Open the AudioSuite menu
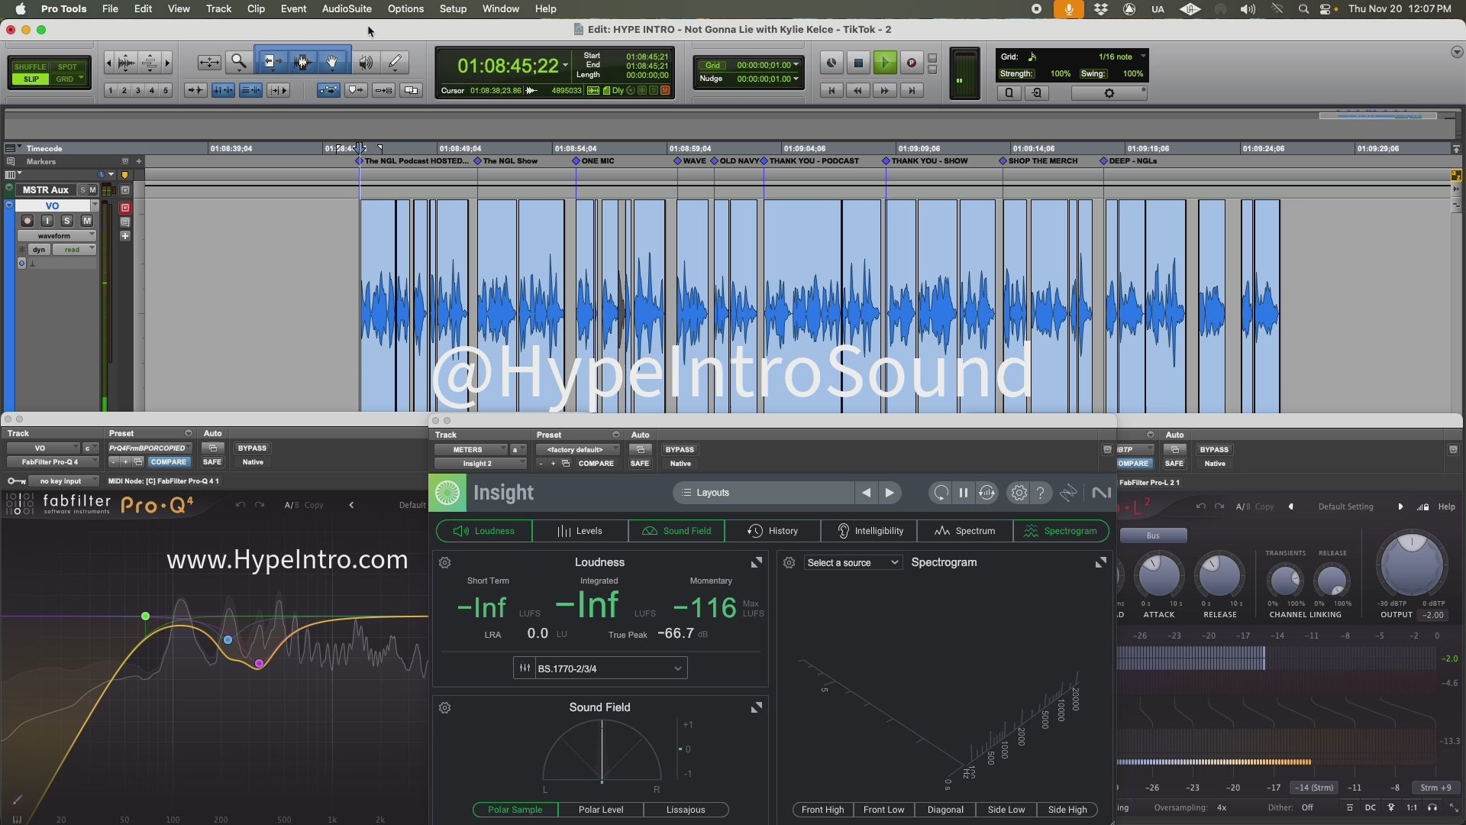Image resolution: width=1466 pixels, height=825 pixels. 346,8
